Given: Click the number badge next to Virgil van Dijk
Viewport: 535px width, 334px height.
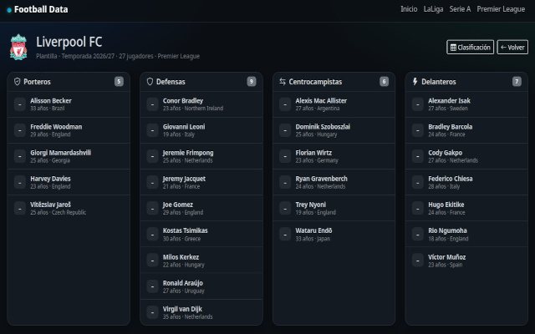Looking at the screenshot, I should click(152, 312).
